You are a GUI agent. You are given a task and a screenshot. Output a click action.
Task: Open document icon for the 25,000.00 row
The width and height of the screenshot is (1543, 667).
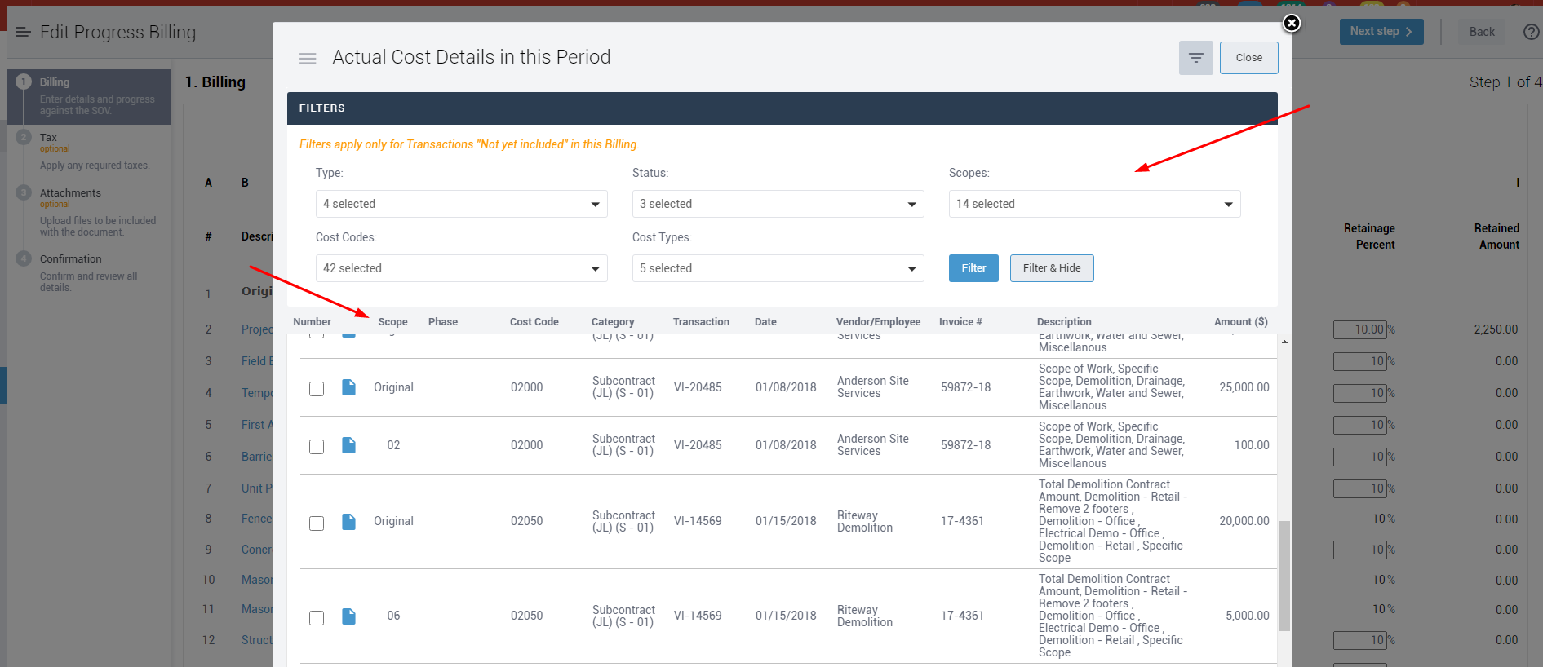348,387
